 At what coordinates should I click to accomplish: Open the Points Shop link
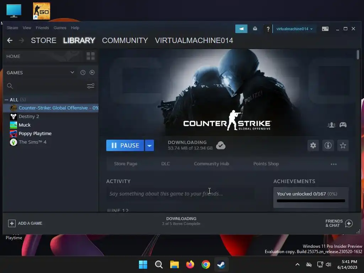point(266,164)
